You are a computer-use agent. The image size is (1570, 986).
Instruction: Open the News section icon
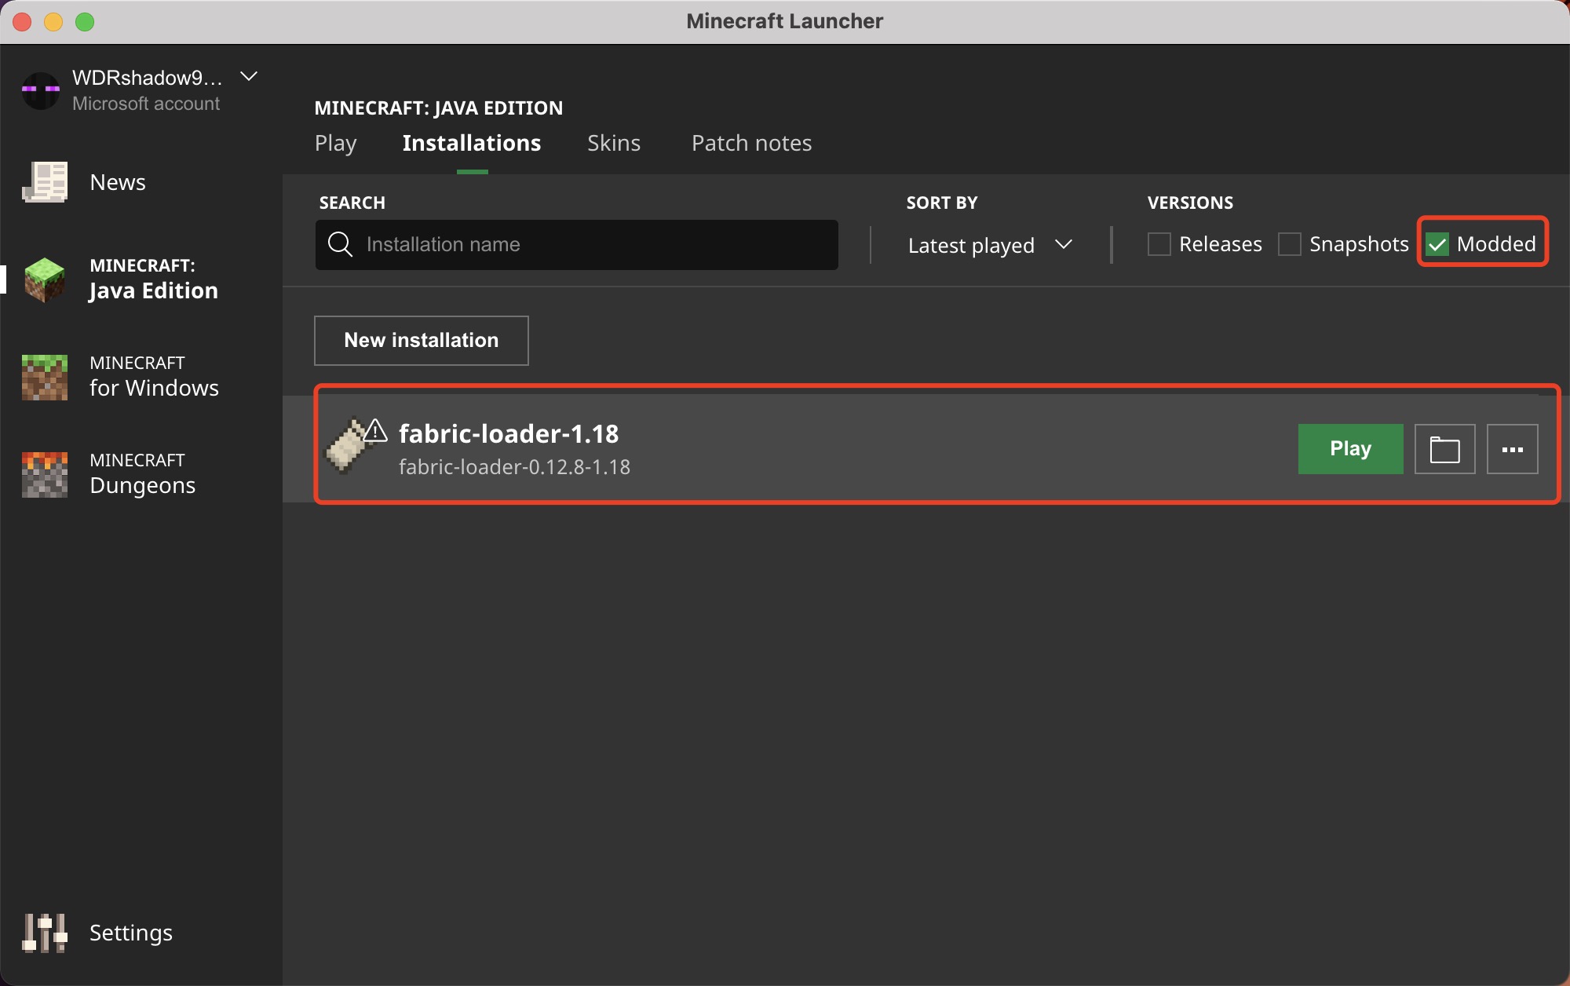pos(45,182)
